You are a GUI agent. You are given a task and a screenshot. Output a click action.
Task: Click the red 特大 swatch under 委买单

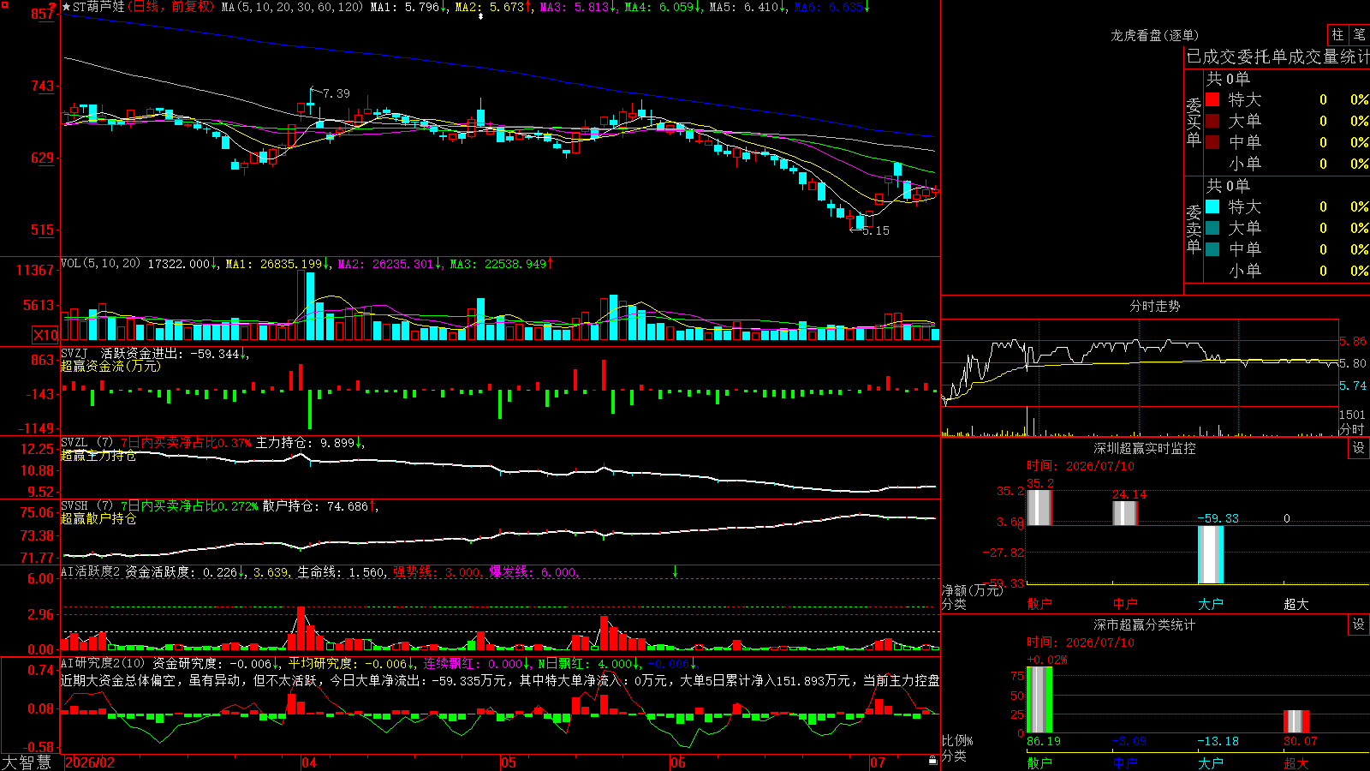pos(1212,99)
